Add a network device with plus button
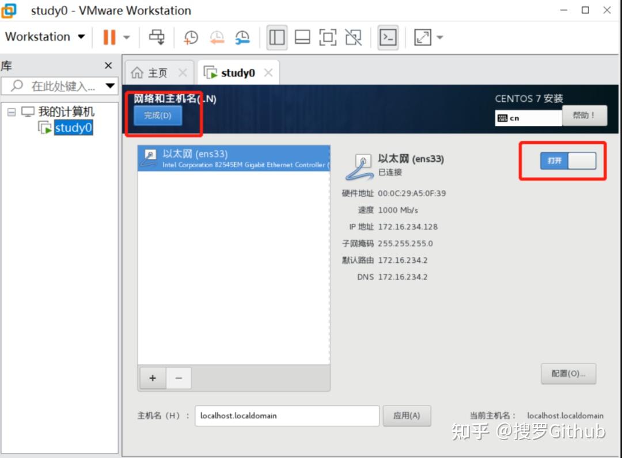The image size is (622, 458). (153, 378)
